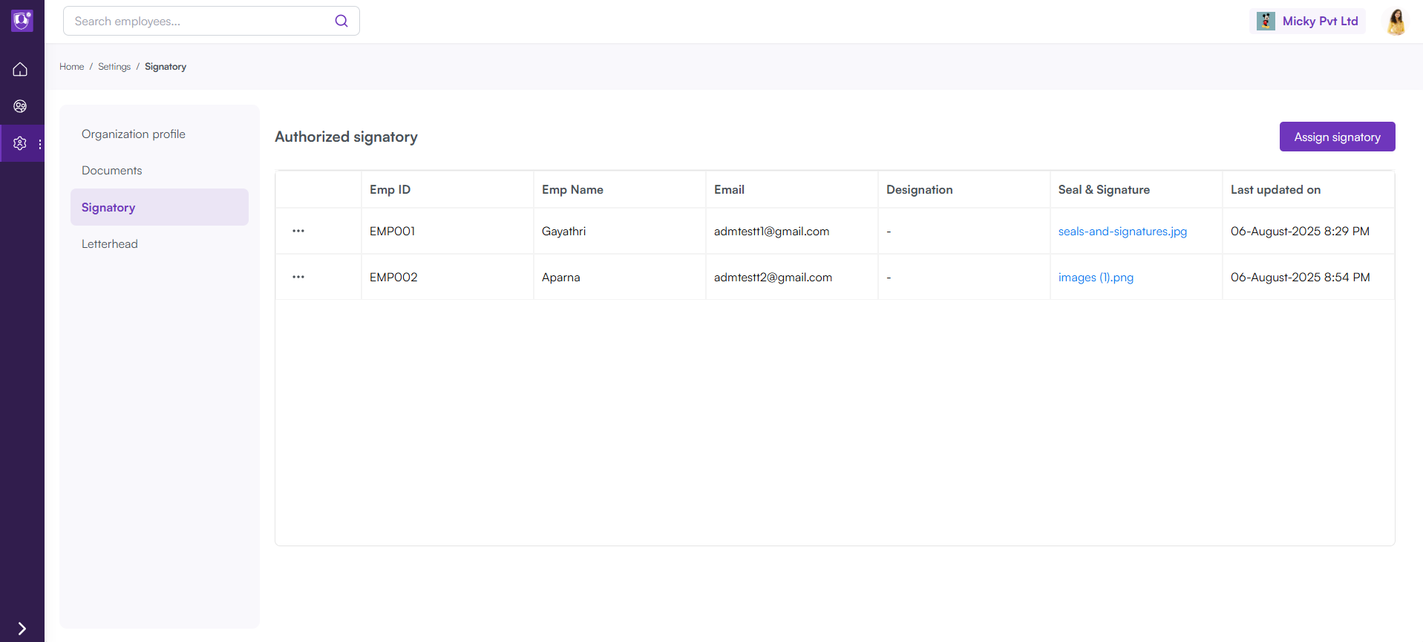Screen dimensions: 1423x642
Task: Open the images (1).png file link
Action: pos(1096,278)
